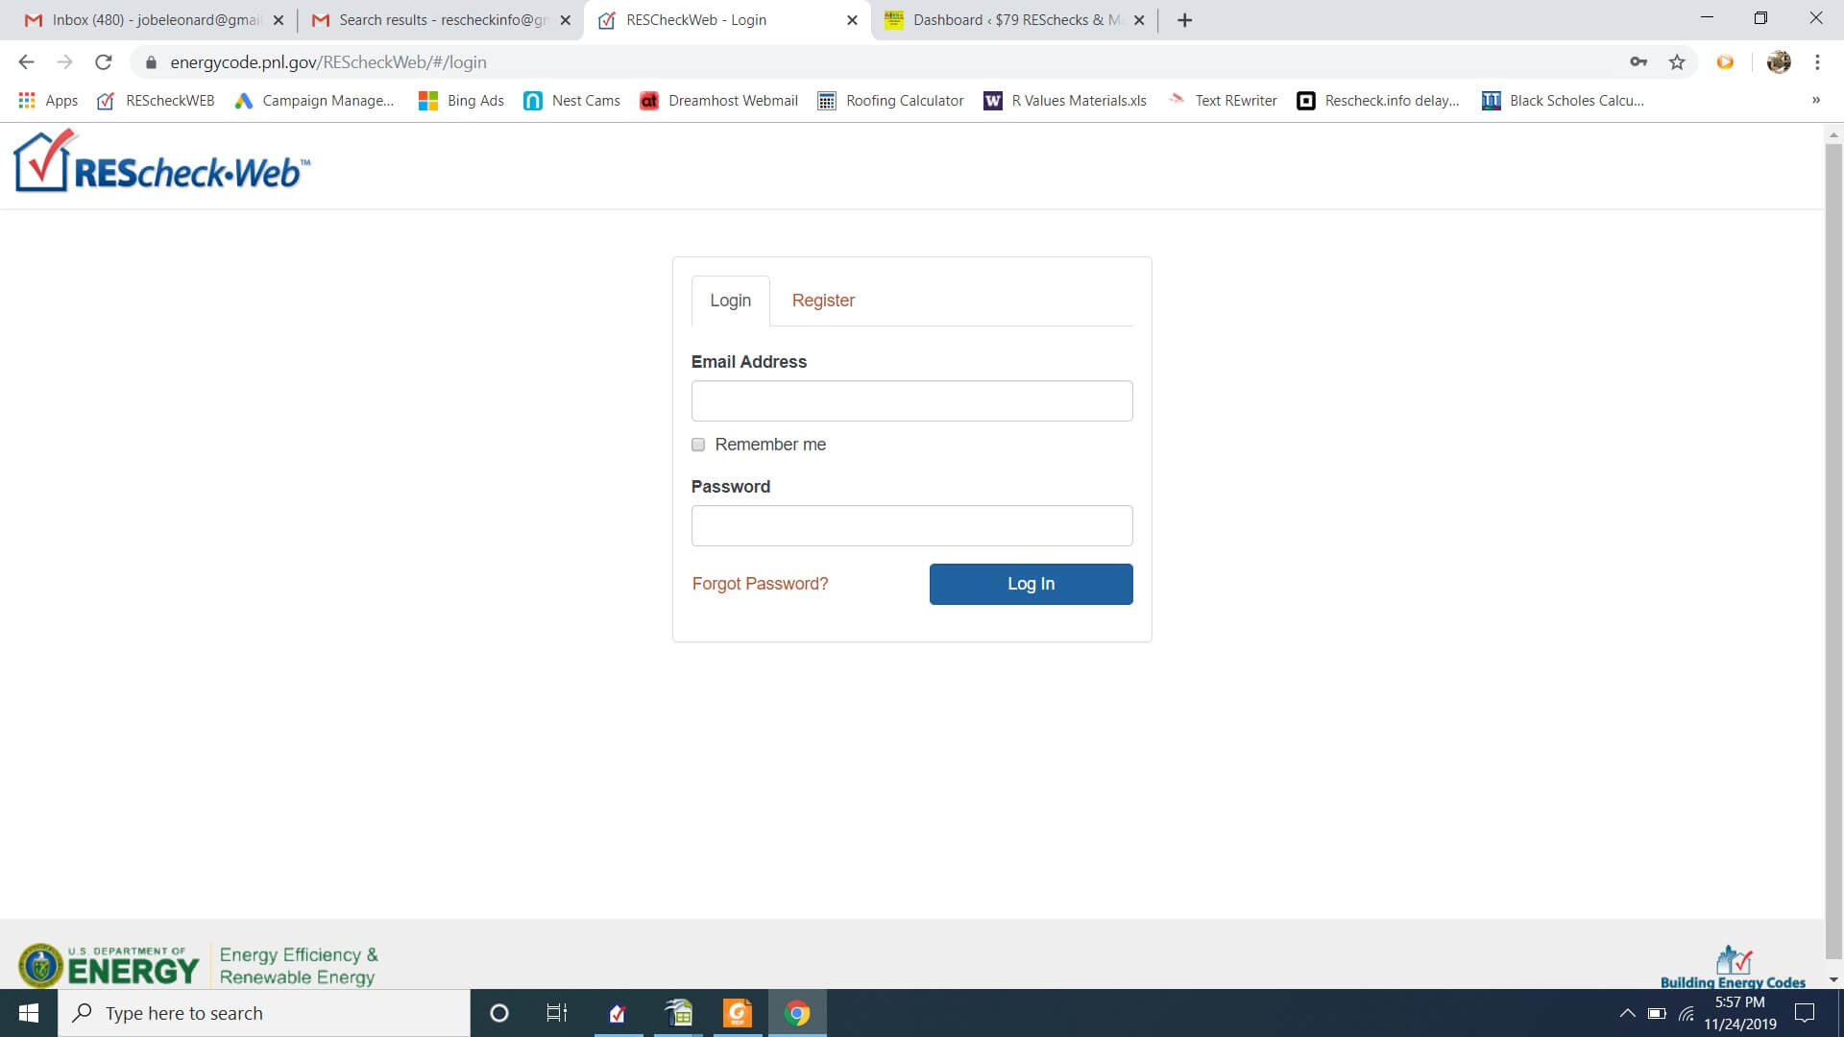Viewport: 1844px width, 1037px height.
Task: Click in the Email Address field
Action: point(911,401)
